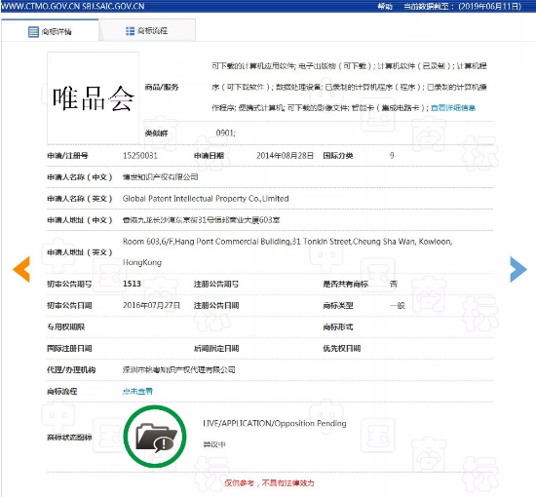The image size is (536, 497).
Task: Click the data date (2019年06月11日) in header
Action: pos(490,6)
